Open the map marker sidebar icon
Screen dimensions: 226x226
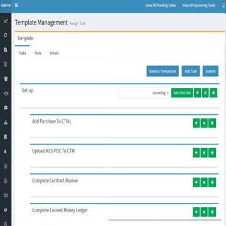[6, 210]
